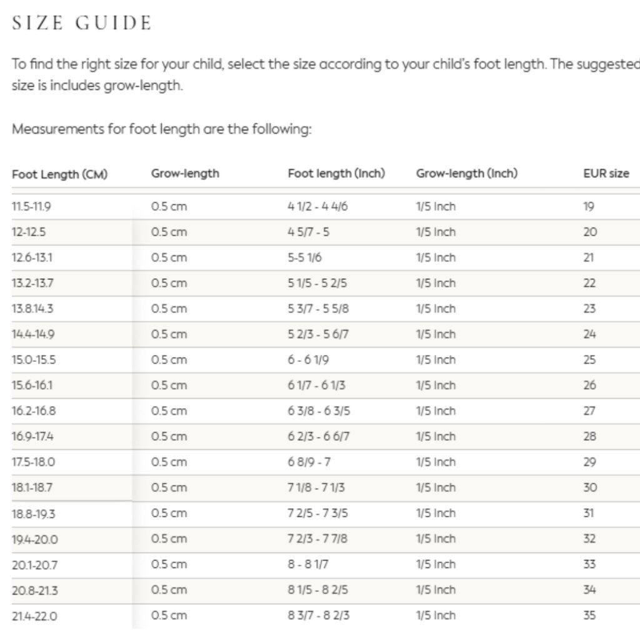
Task: Click the SIZE GUIDE heading
Action: click(82, 23)
